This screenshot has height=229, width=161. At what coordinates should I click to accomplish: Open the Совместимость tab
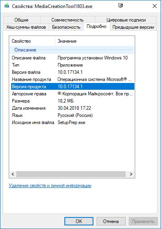pyautogui.click(x=68, y=20)
